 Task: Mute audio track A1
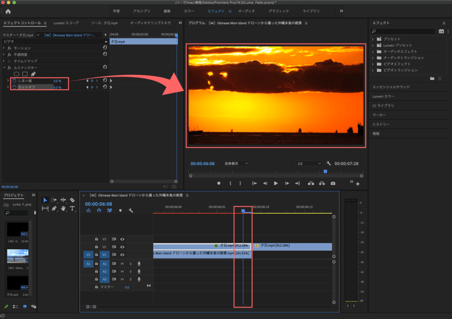pos(122,263)
